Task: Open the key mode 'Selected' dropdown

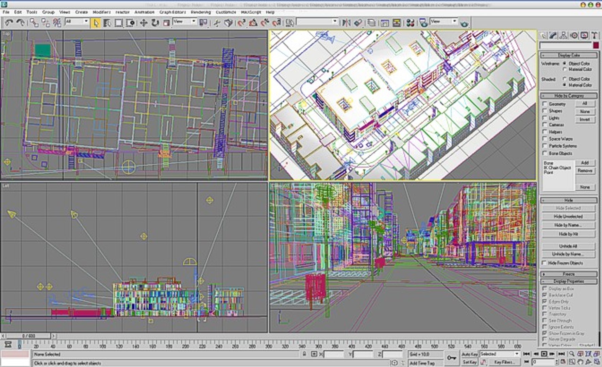Action: coord(500,354)
